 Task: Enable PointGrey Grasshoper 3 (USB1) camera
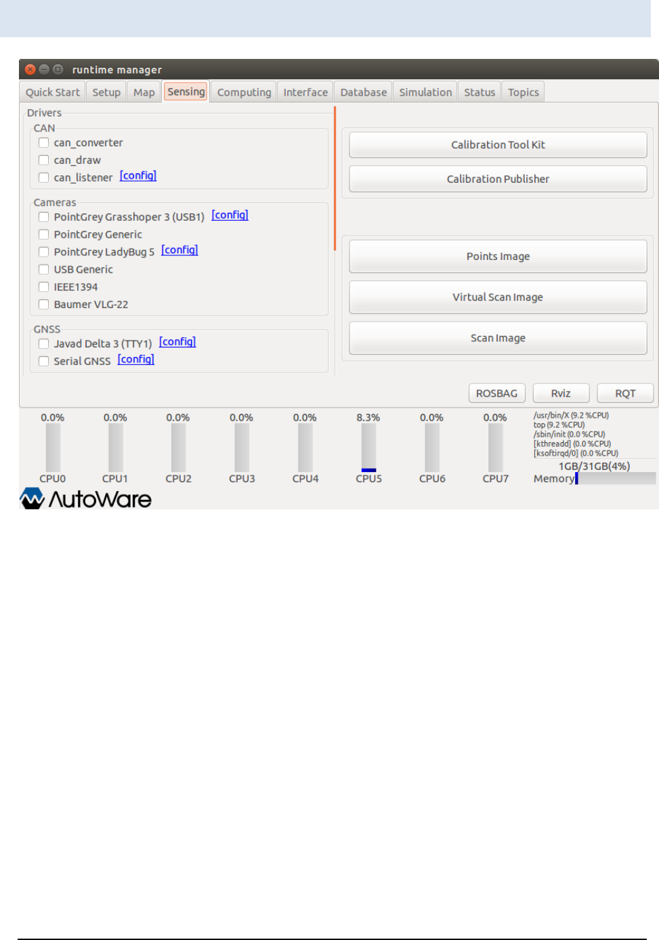[x=43, y=217]
